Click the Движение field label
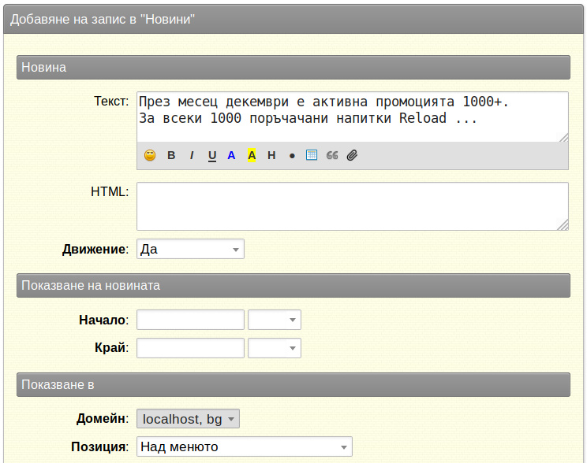The height and width of the screenshot is (463, 587). [x=95, y=250]
